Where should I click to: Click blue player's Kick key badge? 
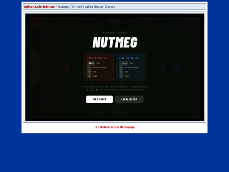tap(121, 68)
